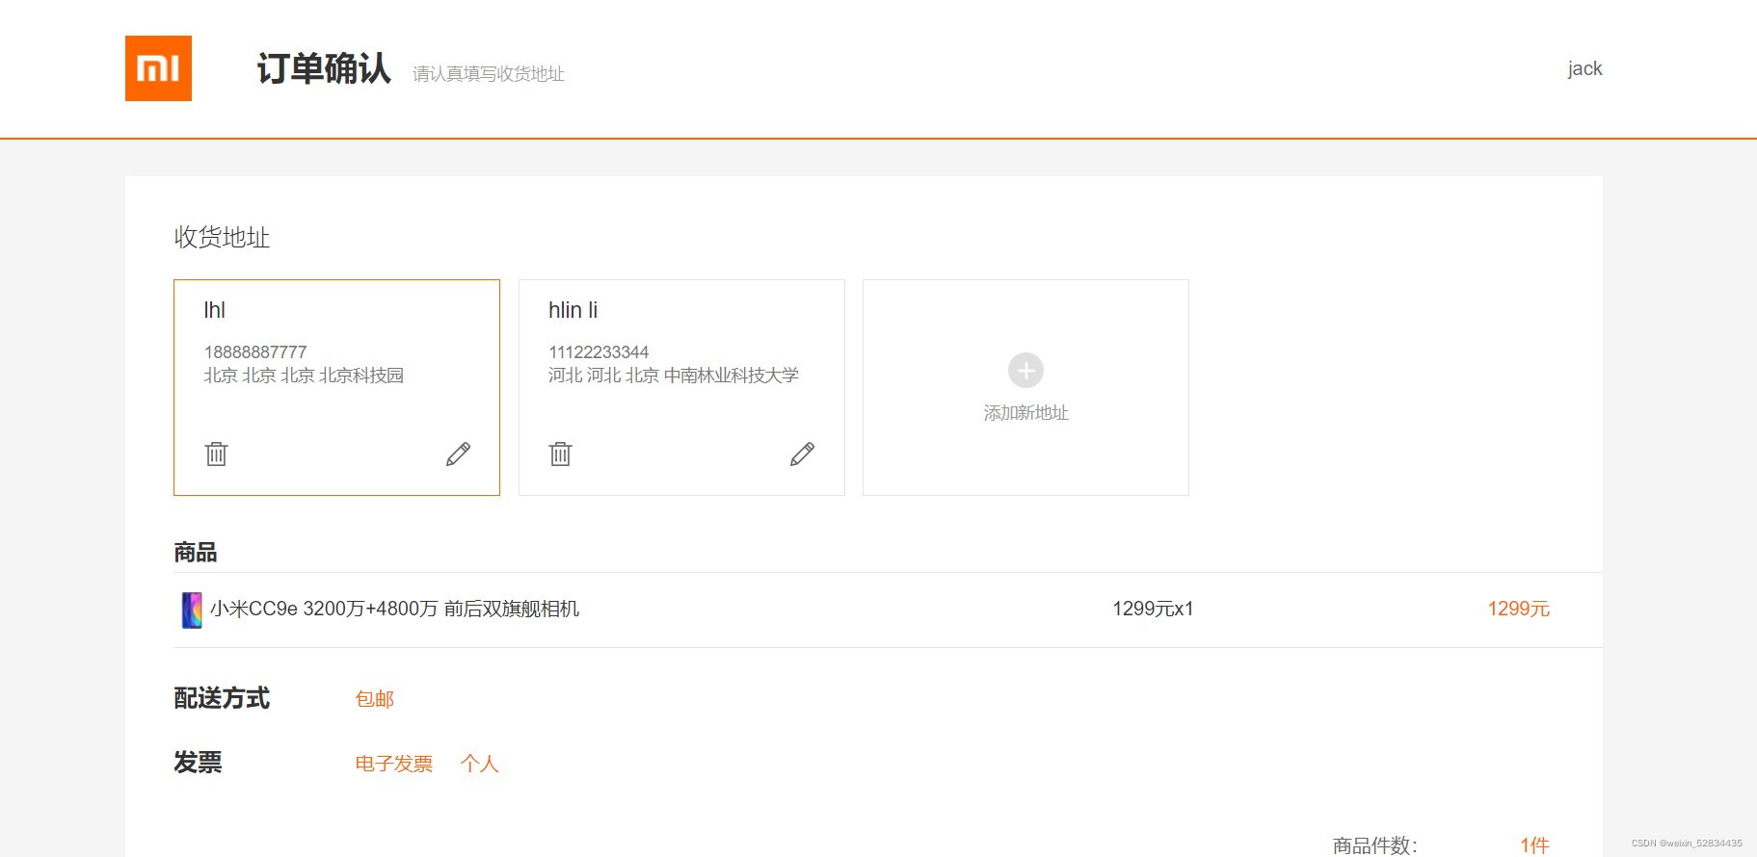Select the hlin li address card
This screenshot has width=1757, height=857.
pyautogui.click(x=681, y=387)
